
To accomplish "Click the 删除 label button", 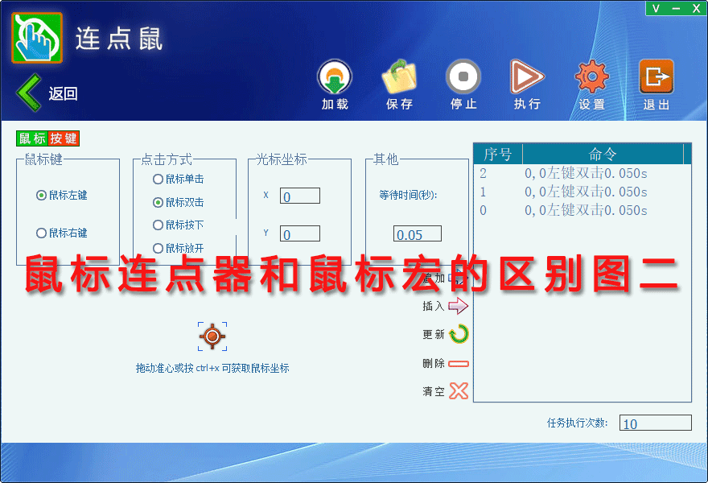I will [x=434, y=363].
